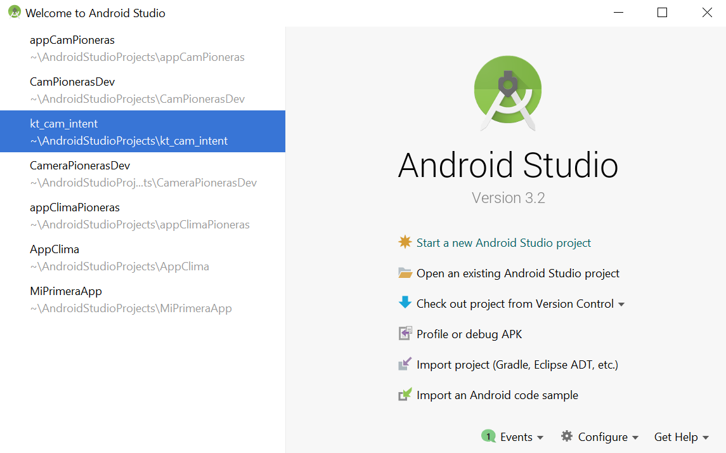Minimize the Welcome to Android Studio window
This screenshot has height=453, width=726.
click(x=619, y=13)
